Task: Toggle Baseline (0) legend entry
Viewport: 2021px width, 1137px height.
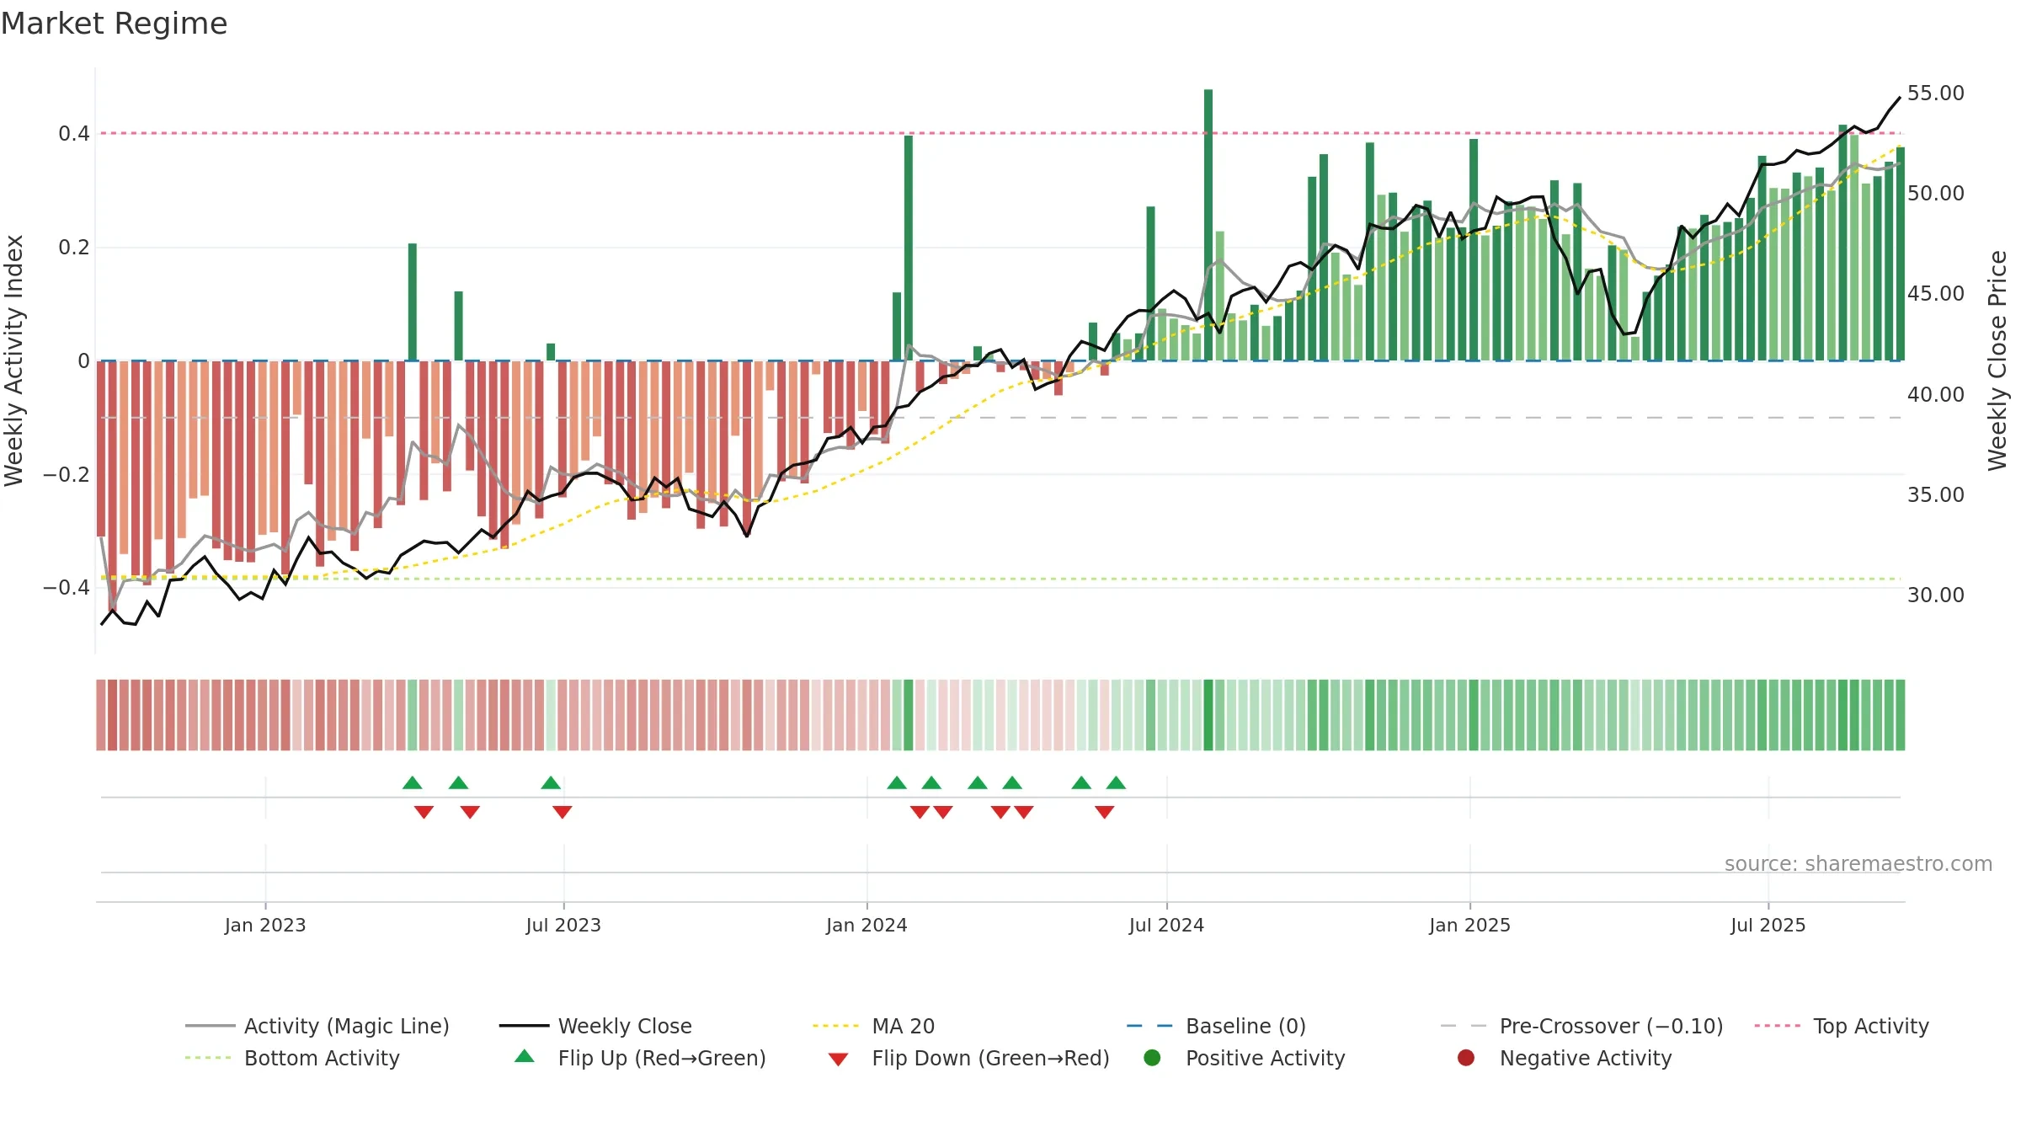Action: tap(1216, 1026)
